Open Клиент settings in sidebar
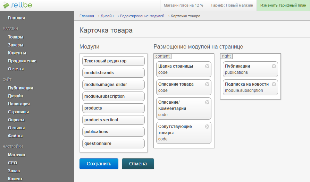The image size is (310, 182). click(x=15, y=179)
